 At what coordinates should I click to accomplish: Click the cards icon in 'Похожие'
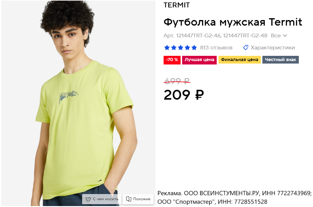[x=129, y=199]
